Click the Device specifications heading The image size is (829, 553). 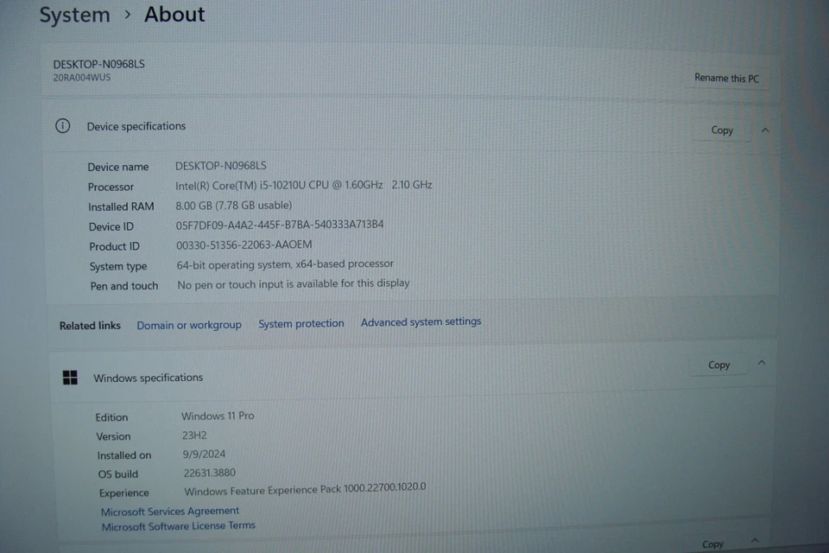pyautogui.click(x=136, y=126)
